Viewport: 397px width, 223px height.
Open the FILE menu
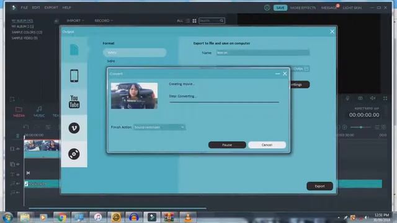click(x=24, y=7)
